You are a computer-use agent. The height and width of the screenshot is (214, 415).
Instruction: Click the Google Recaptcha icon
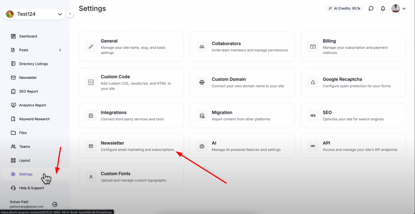point(313,82)
